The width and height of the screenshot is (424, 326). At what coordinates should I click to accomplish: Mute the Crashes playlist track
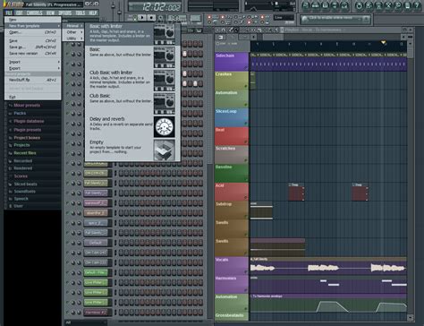coord(246,86)
